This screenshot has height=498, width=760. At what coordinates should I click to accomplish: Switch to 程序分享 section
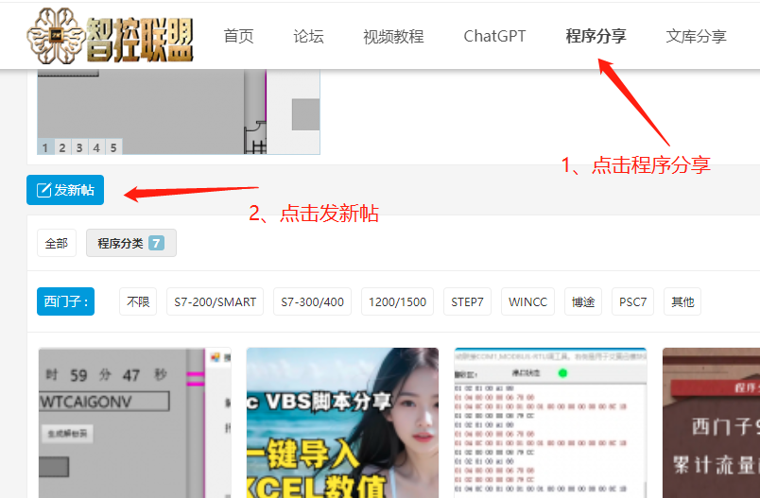(x=596, y=37)
